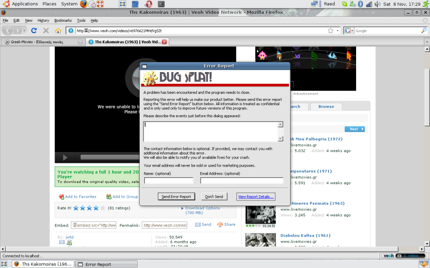Click the event description text area

click(x=211, y=131)
